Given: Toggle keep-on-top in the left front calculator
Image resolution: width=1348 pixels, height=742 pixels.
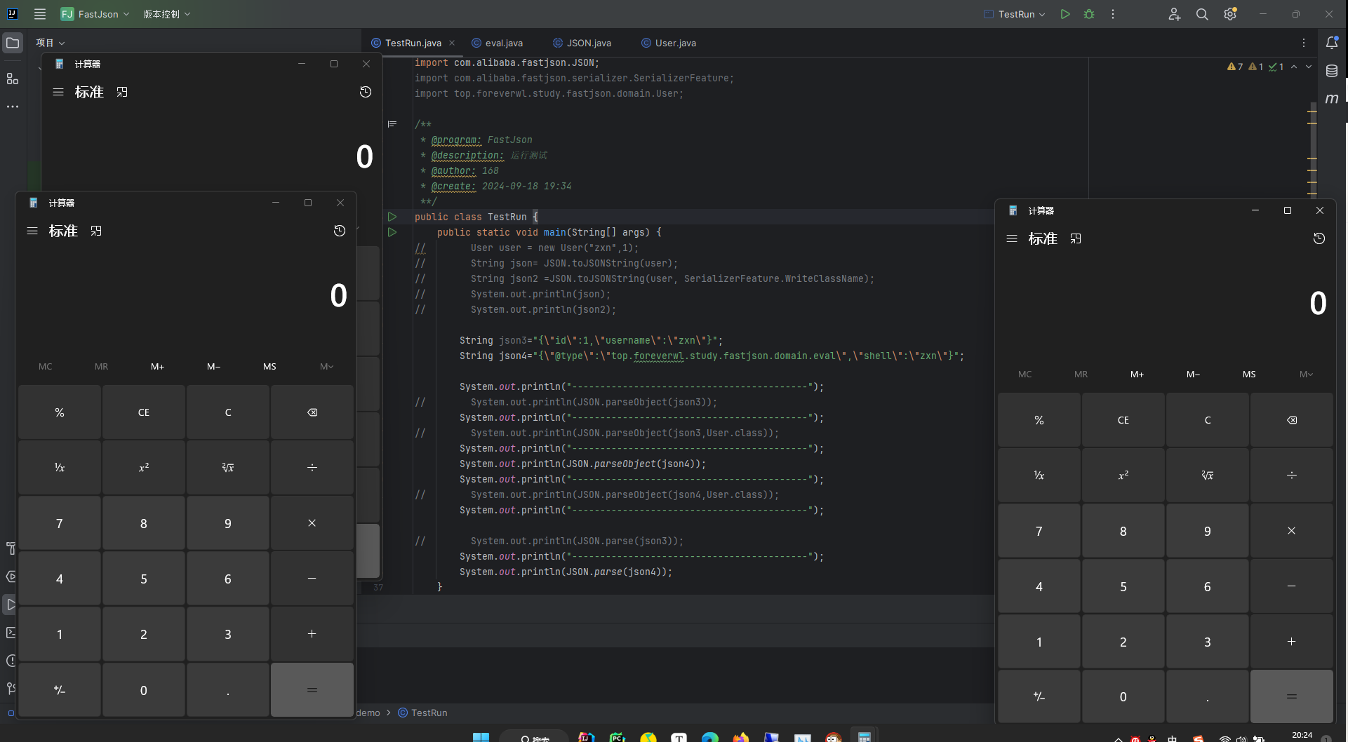Looking at the screenshot, I should 96,231.
